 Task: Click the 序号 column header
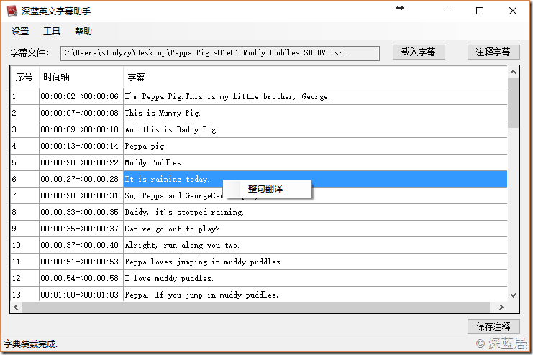pos(24,77)
